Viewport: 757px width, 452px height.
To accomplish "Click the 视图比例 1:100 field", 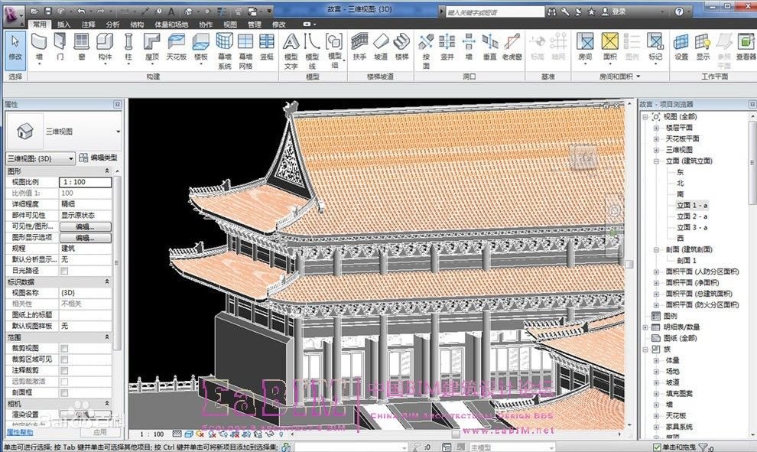I will click(85, 183).
